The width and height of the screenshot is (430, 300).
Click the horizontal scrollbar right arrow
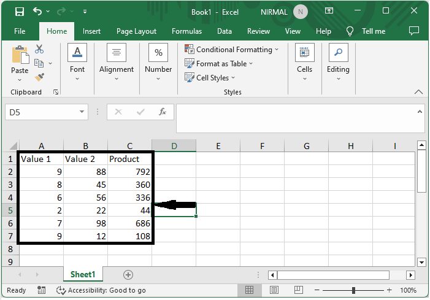410,275
